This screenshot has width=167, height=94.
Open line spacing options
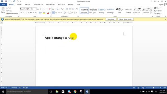pos(66,13)
